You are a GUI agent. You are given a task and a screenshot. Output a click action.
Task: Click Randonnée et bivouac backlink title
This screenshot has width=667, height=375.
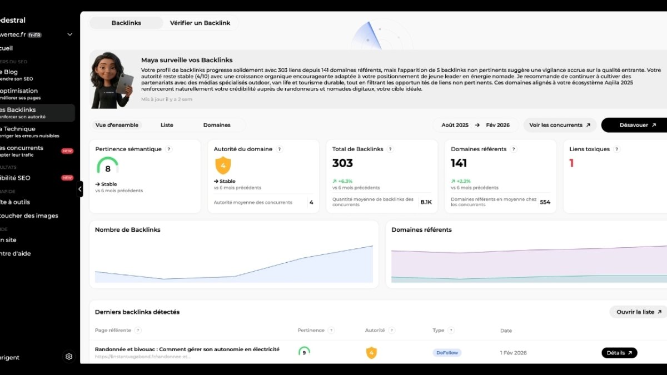[187, 349]
